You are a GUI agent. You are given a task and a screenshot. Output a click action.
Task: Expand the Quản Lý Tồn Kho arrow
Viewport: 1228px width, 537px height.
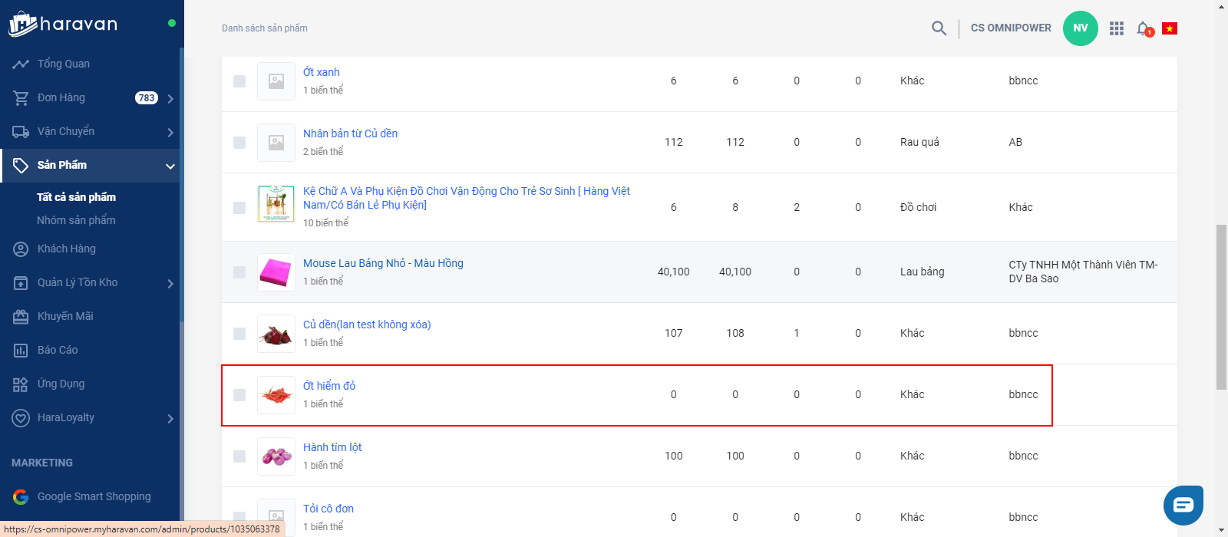pos(170,283)
